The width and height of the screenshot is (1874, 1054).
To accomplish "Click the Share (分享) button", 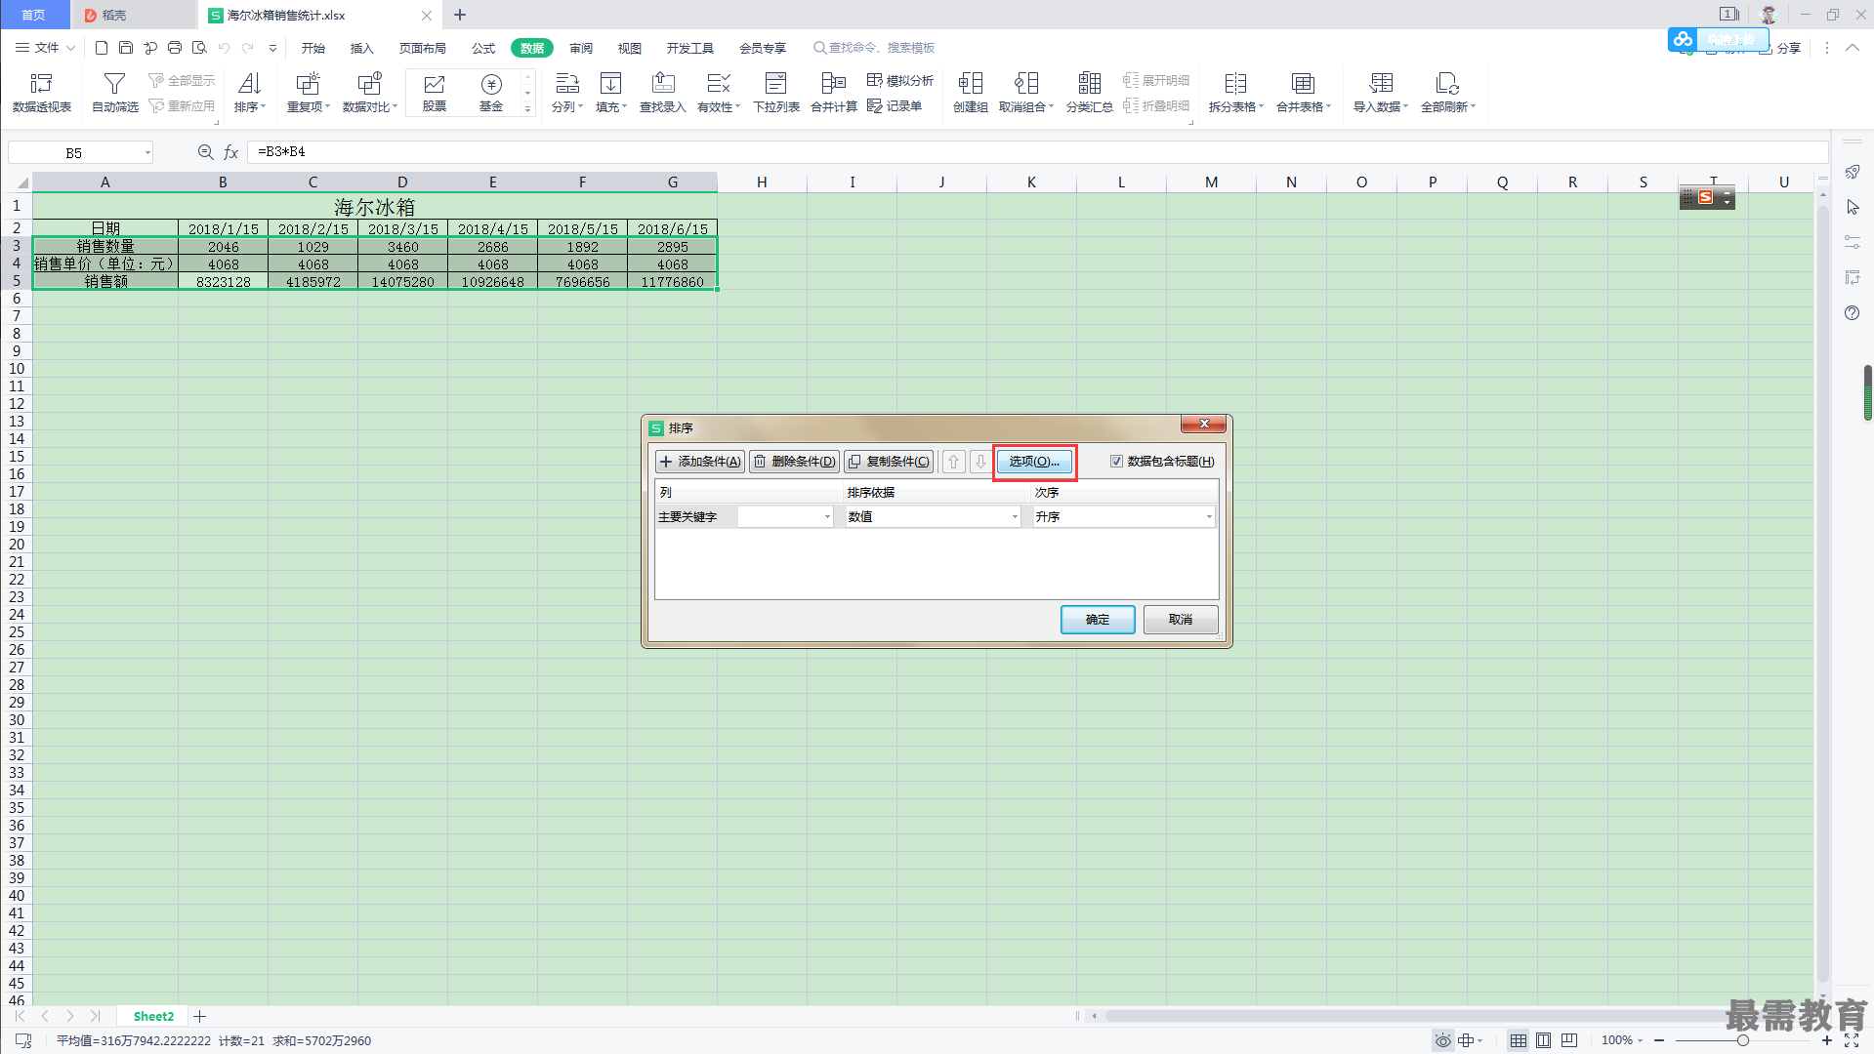I will coord(1781,48).
